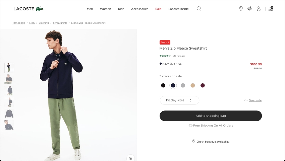Viewport: 285px width, 161px height.
Task: Open the shopping bag icon
Action: point(271,9)
